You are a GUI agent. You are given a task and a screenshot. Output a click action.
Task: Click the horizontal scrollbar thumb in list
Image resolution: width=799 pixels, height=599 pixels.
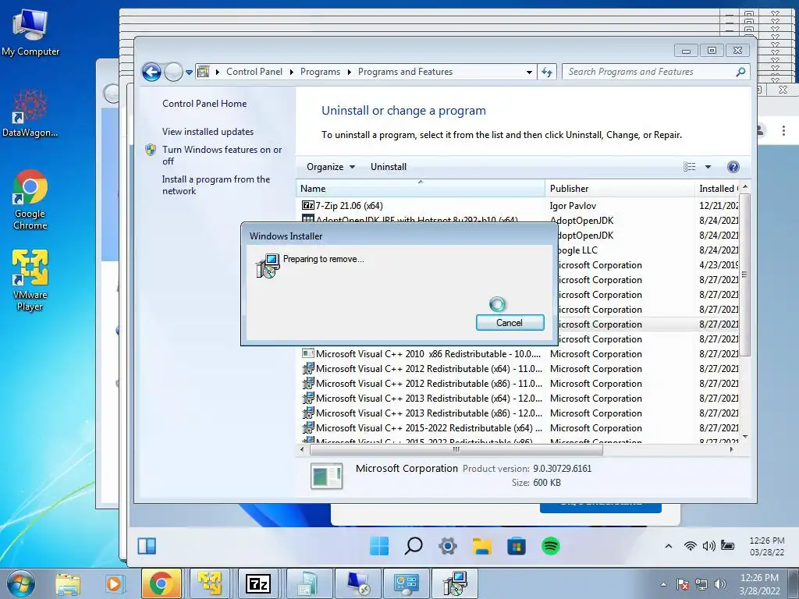[456, 450]
